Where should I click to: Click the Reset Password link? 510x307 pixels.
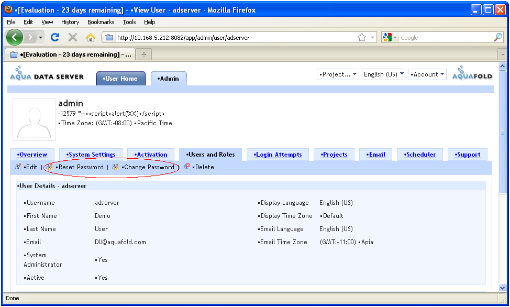[80, 167]
